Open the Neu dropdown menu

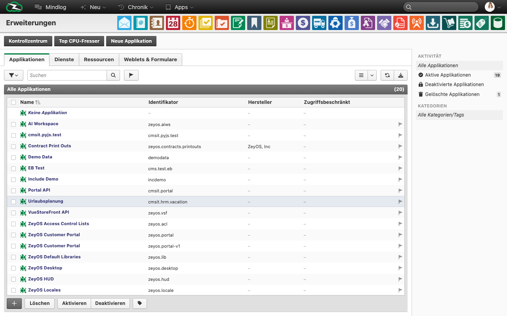point(93,7)
